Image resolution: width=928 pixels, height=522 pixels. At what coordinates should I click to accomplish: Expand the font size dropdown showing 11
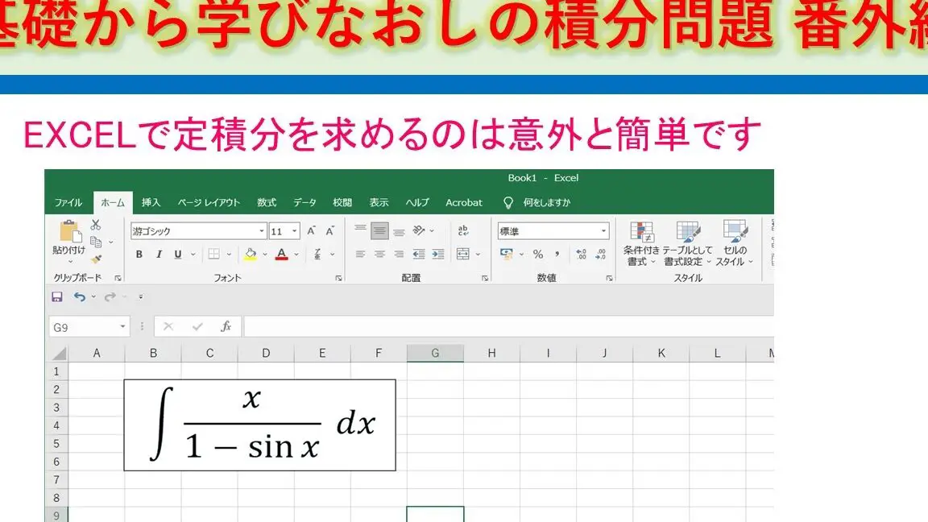295,231
